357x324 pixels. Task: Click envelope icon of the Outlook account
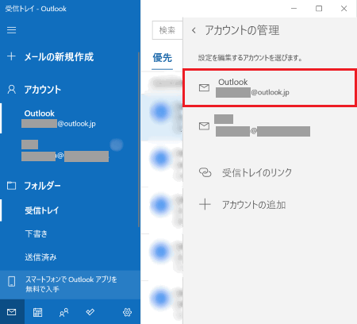(x=204, y=87)
